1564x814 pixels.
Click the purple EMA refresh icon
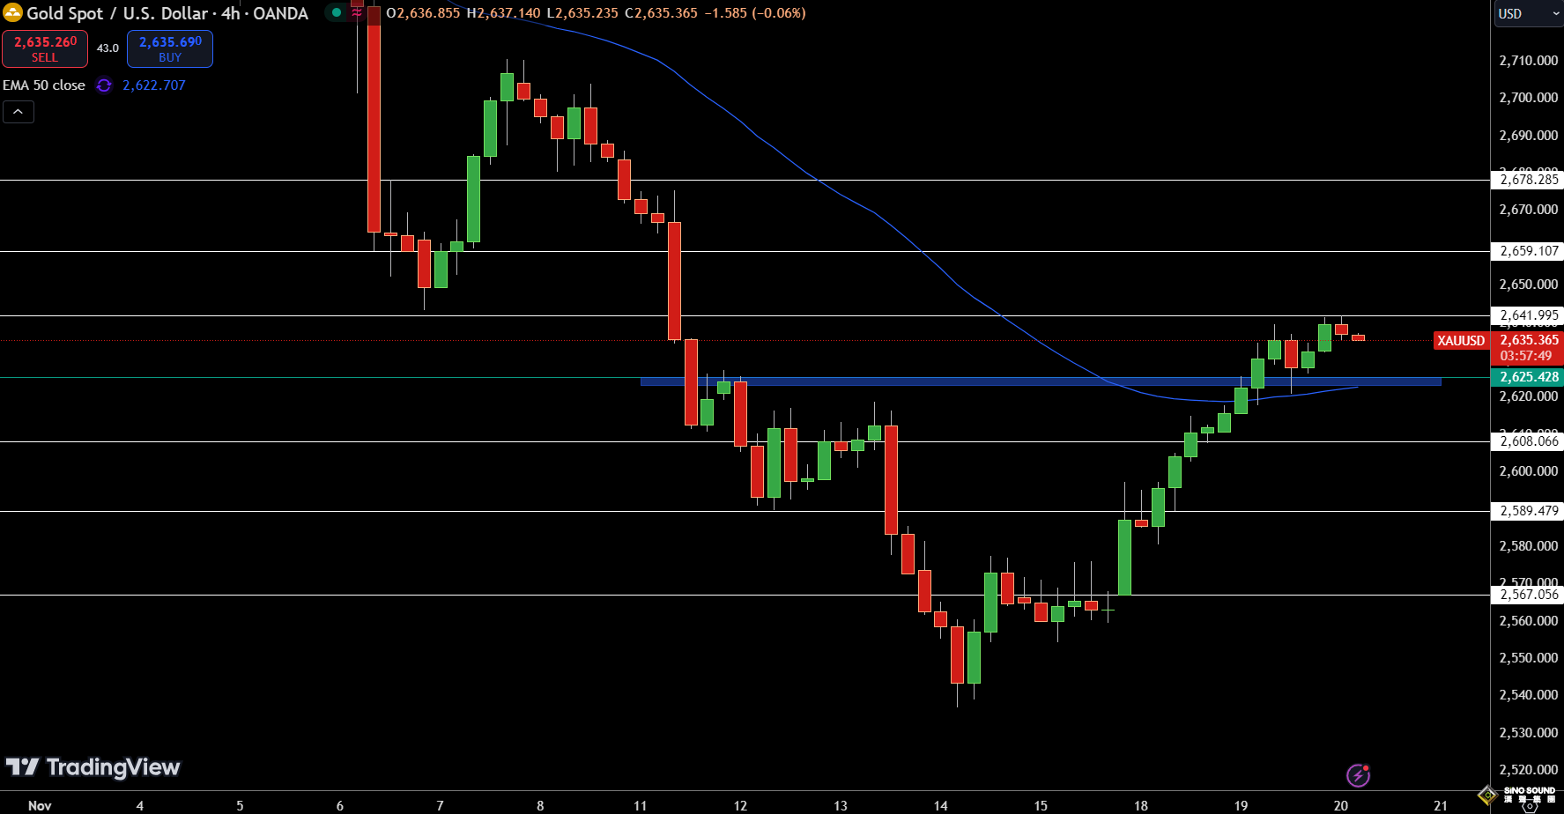point(104,85)
